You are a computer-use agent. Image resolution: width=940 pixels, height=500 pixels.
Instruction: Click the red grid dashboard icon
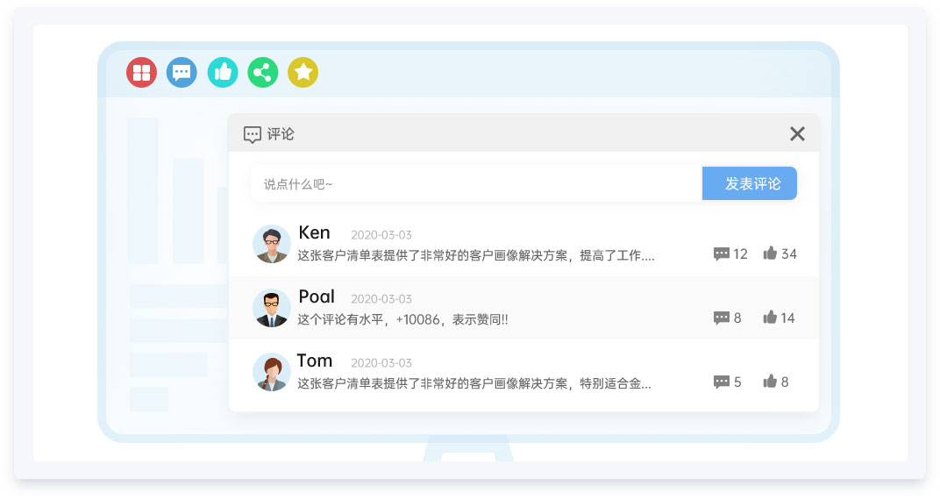pyautogui.click(x=141, y=73)
